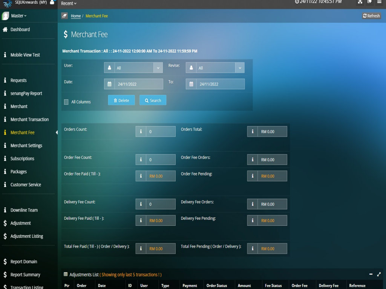The image size is (386, 289).
Task: Expand the Adjustments List panel to fullscreen
Action: point(379,275)
